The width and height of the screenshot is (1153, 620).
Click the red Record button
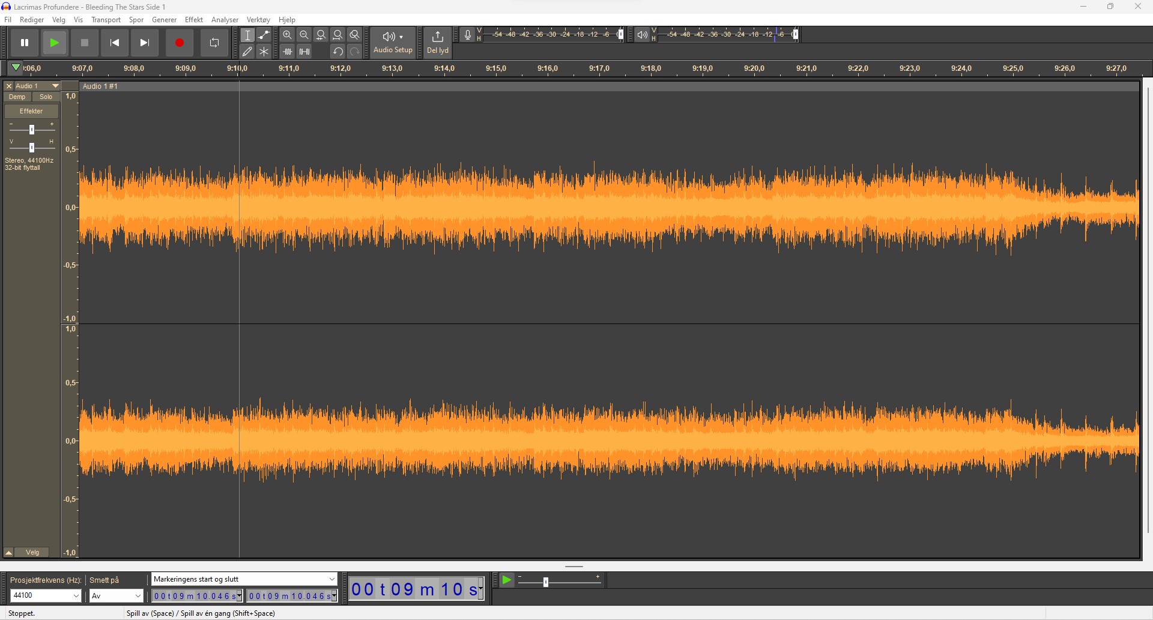point(180,43)
